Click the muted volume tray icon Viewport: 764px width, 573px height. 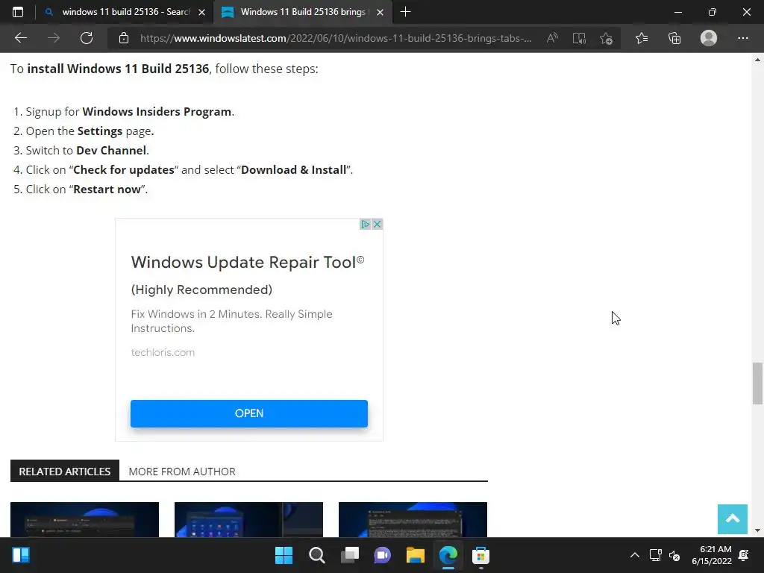[674, 555]
